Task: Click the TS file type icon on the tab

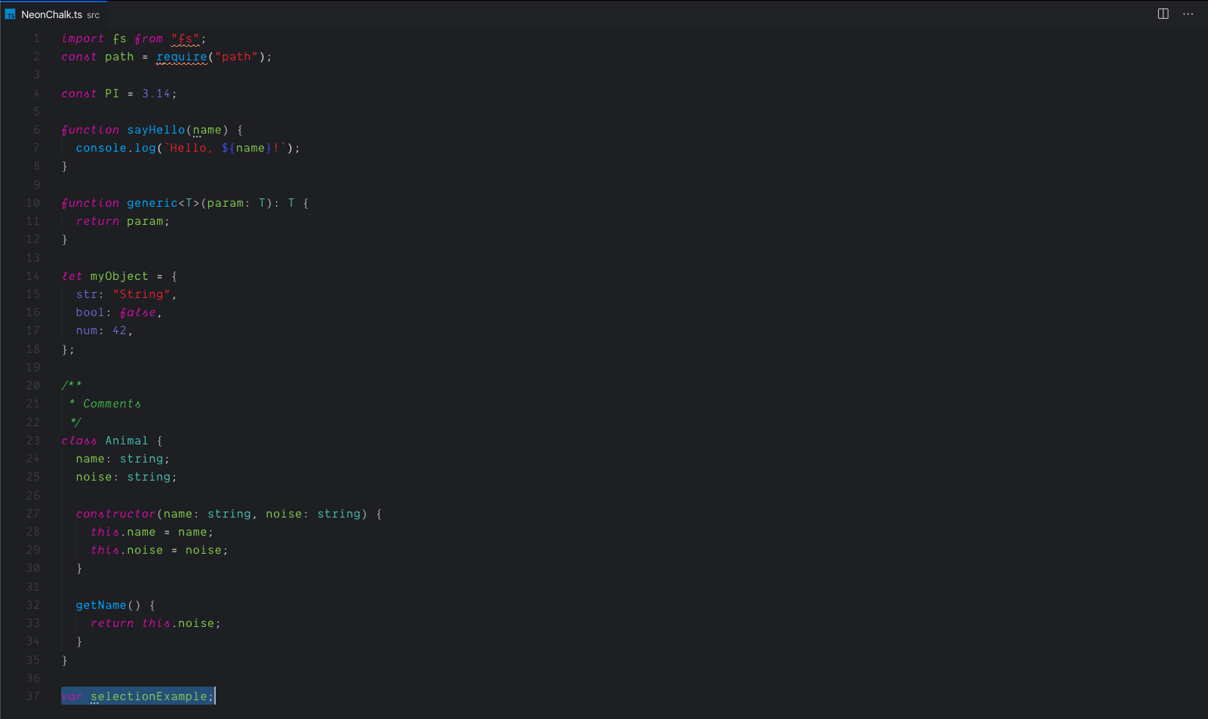Action: (x=9, y=14)
